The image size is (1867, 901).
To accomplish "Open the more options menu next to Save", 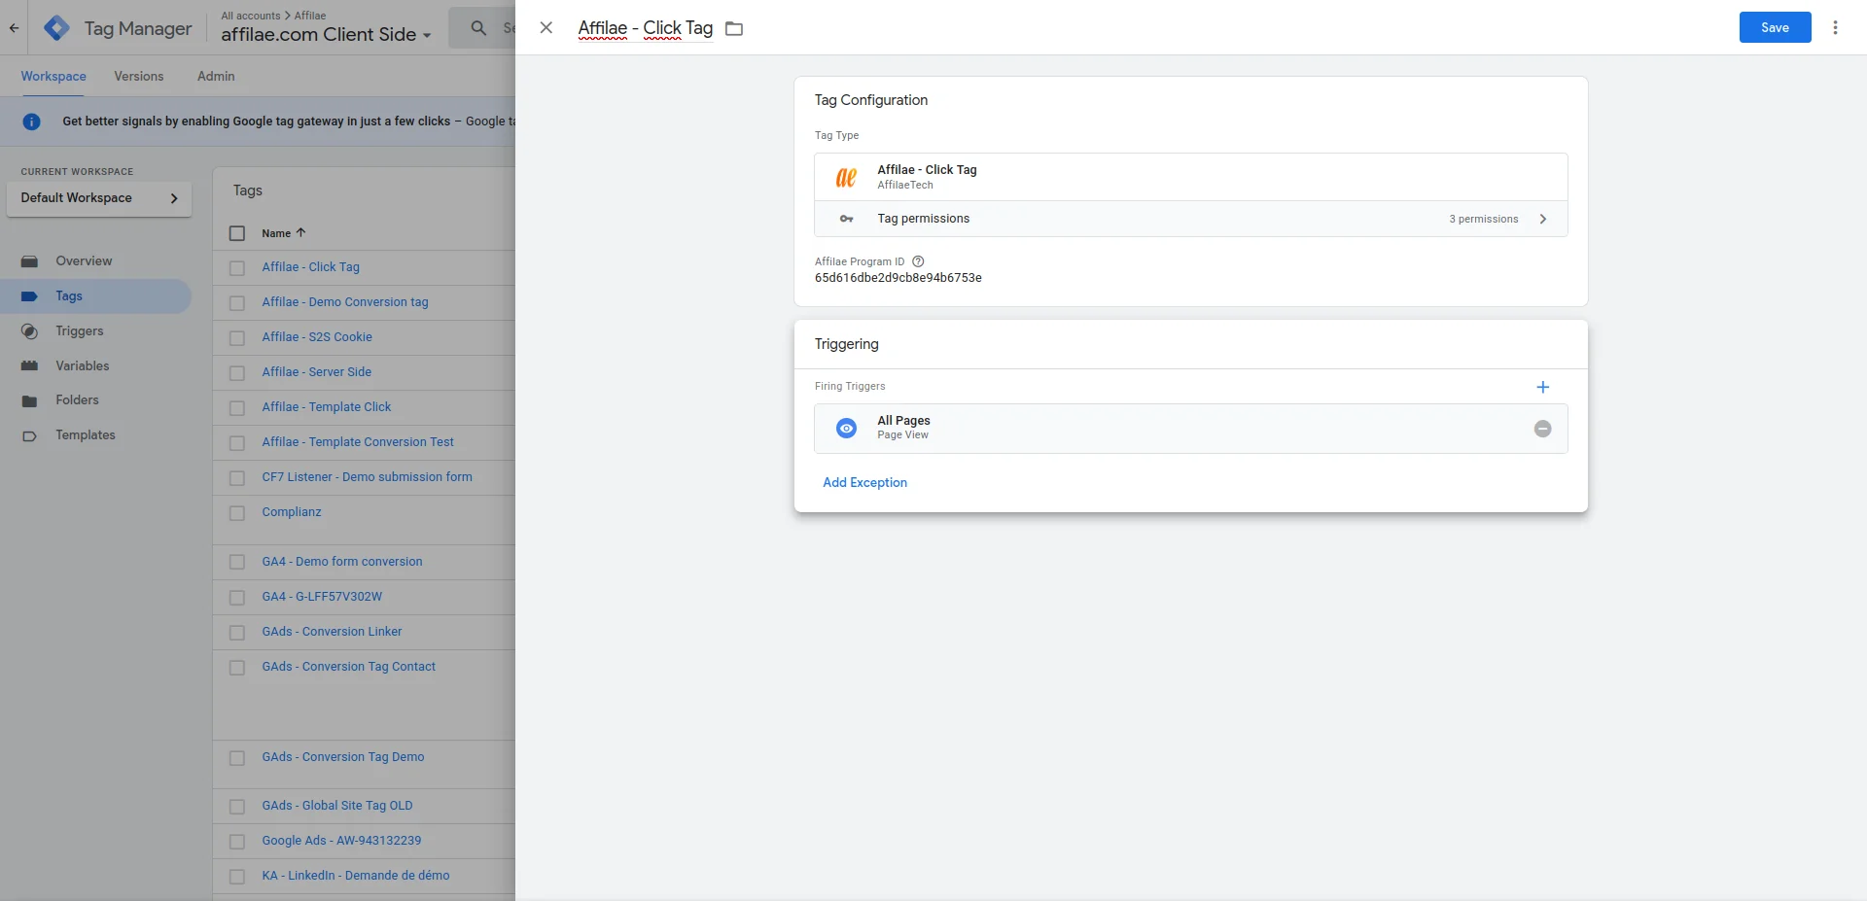I will [x=1835, y=28].
